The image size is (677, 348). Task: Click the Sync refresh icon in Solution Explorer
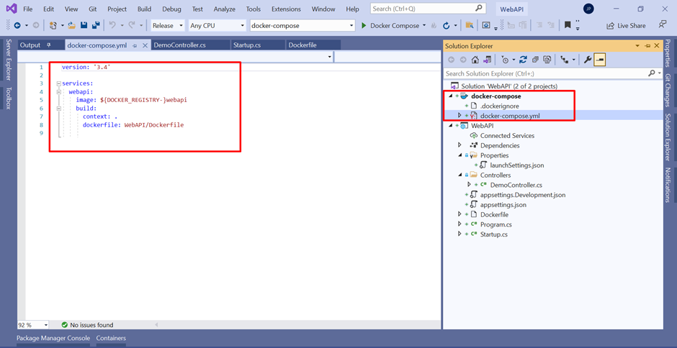tap(524, 60)
